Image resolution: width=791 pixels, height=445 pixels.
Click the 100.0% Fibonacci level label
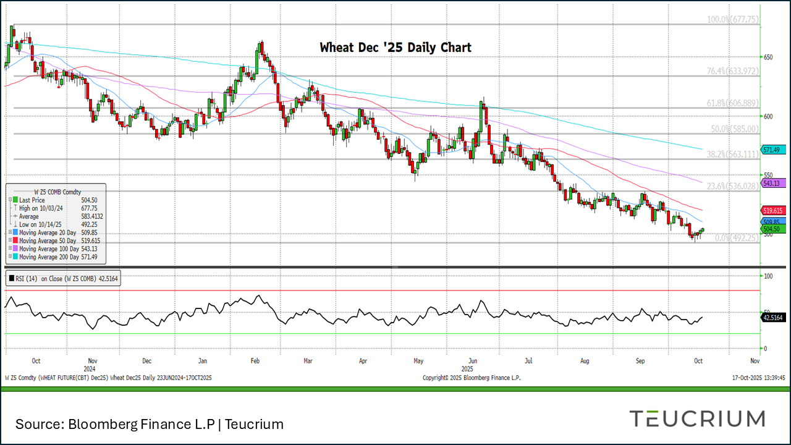click(x=732, y=20)
